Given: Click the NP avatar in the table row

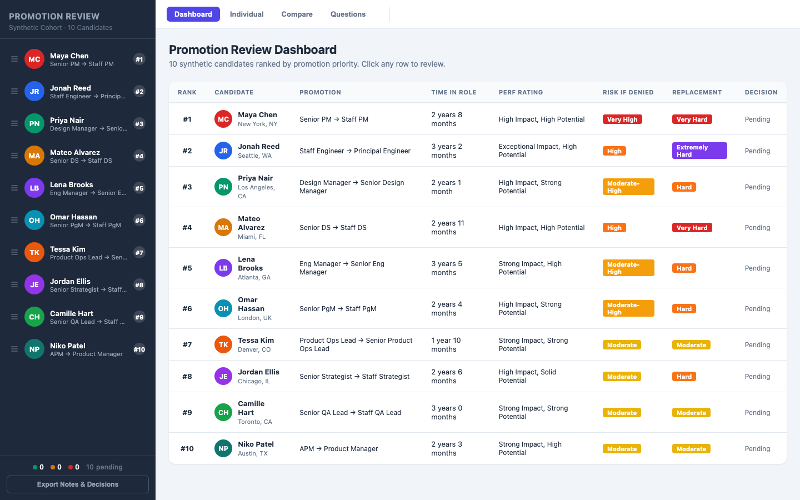Looking at the screenshot, I should pyautogui.click(x=223, y=448).
